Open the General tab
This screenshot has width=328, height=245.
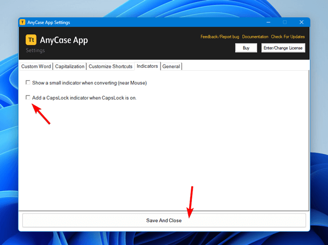tap(171, 66)
